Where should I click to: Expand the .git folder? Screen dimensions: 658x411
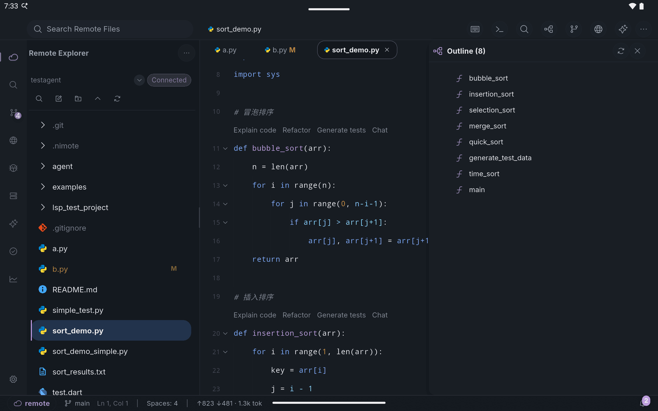click(43, 125)
